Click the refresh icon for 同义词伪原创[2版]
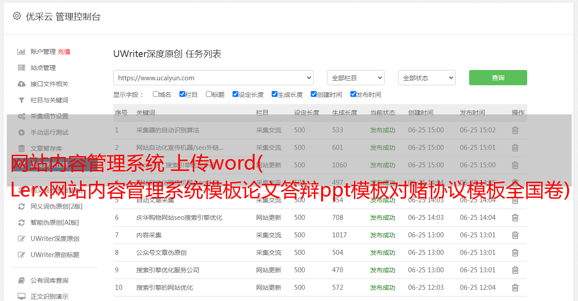Viewport: 578px width, 301px height. pos(21,206)
